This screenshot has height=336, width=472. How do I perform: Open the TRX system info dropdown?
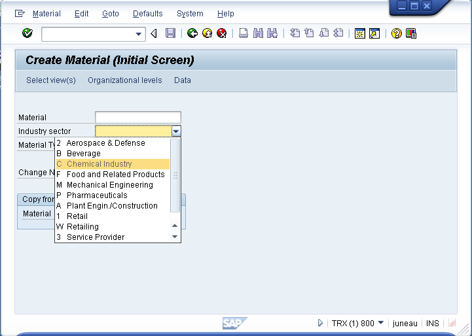click(381, 323)
